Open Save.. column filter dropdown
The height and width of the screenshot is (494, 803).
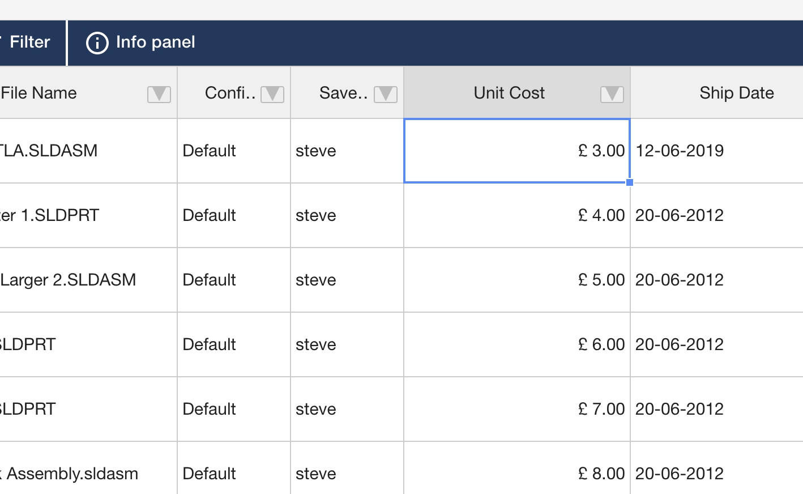click(x=385, y=94)
